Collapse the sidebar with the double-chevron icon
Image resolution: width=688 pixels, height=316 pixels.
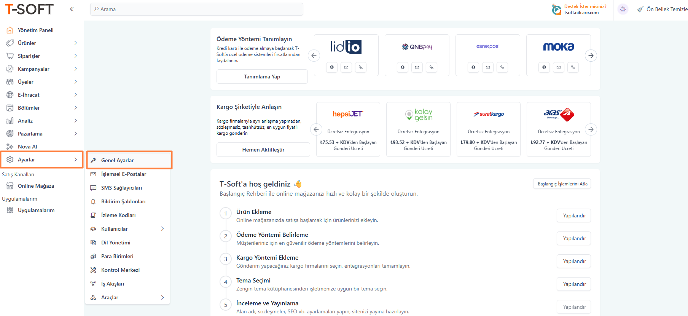coord(72,9)
